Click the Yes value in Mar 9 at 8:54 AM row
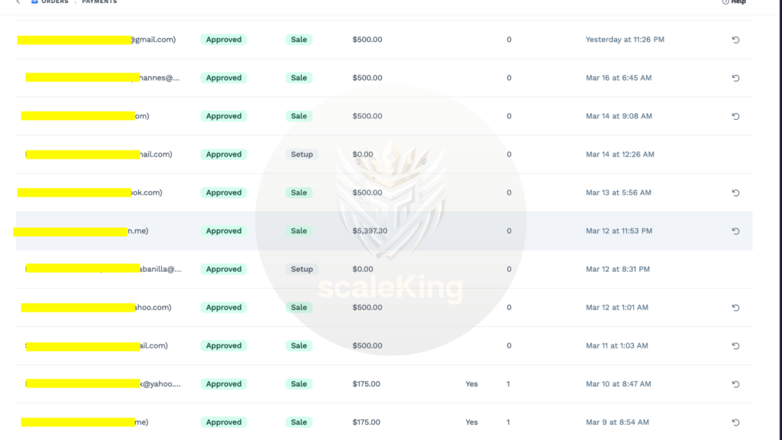The width and height of the screenshot is (782, 440). pos(471,422)
